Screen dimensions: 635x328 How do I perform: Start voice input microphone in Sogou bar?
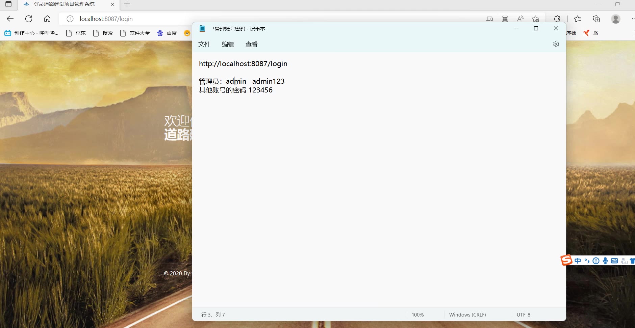coord(605,261)
